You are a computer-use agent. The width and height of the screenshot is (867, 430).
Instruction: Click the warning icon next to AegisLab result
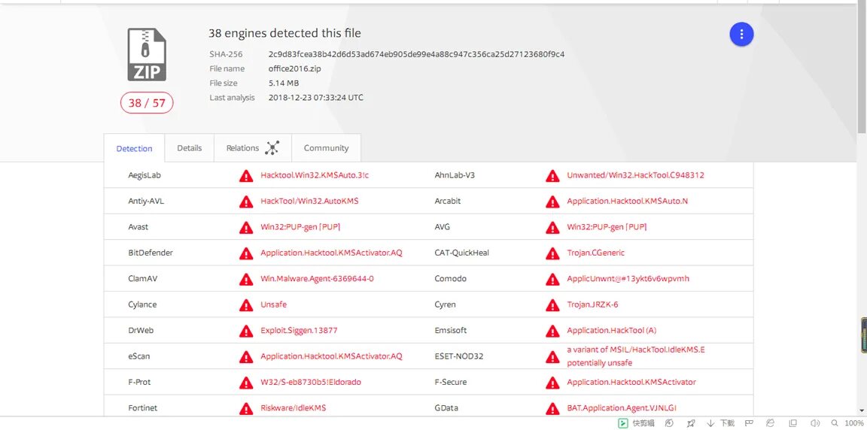(246, 176)
